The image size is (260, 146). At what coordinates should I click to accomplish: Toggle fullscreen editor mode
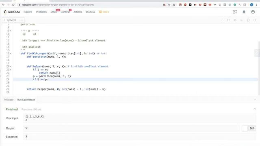click(x=255, y=20)
